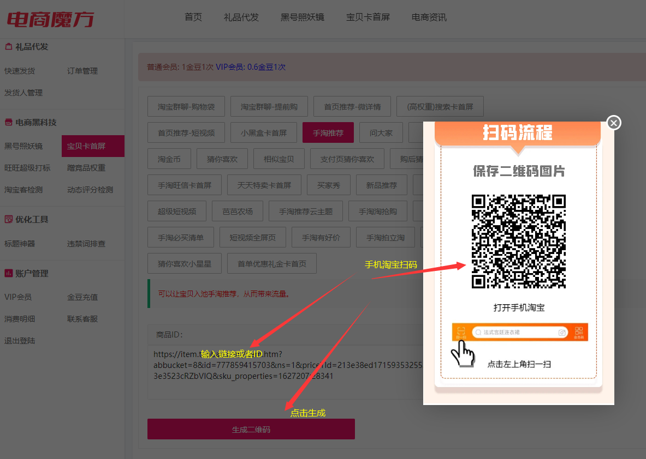Open 淘宝客检测 in the sidebar
Screen dimensions: 646x459
point(23,190)
